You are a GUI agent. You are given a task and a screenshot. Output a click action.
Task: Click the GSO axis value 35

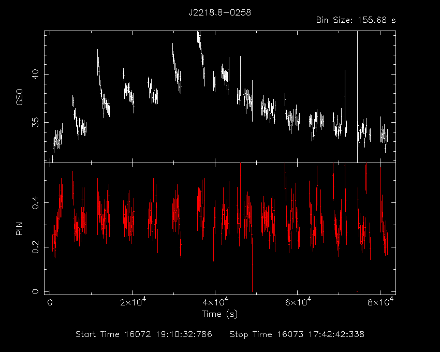[x=35, y=122]
